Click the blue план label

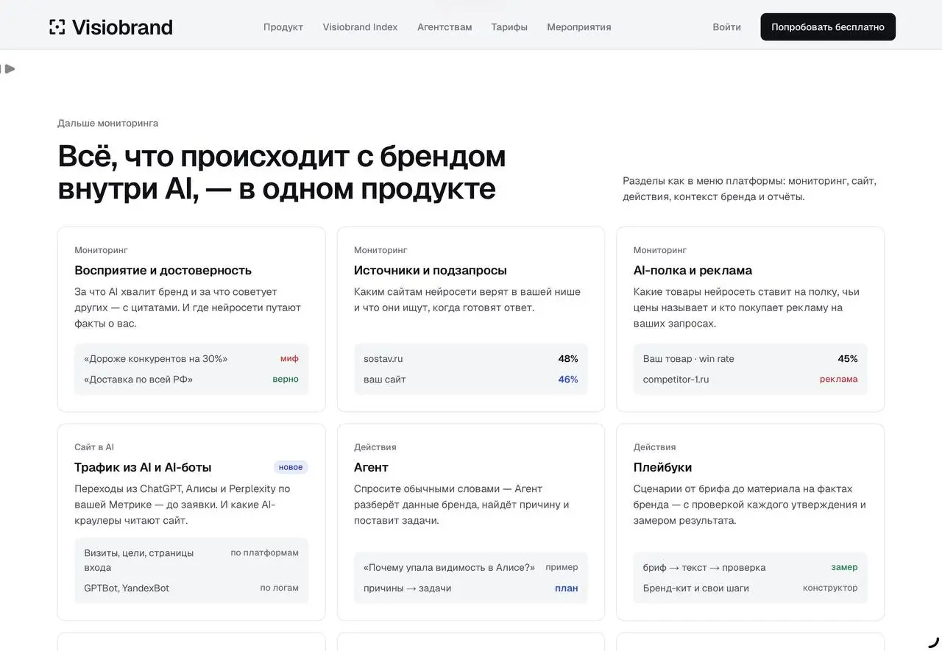(567, 588)
